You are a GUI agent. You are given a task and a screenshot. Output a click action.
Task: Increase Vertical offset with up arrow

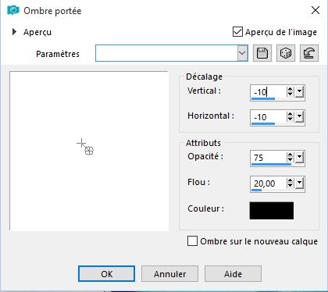(x=290, y=89)
